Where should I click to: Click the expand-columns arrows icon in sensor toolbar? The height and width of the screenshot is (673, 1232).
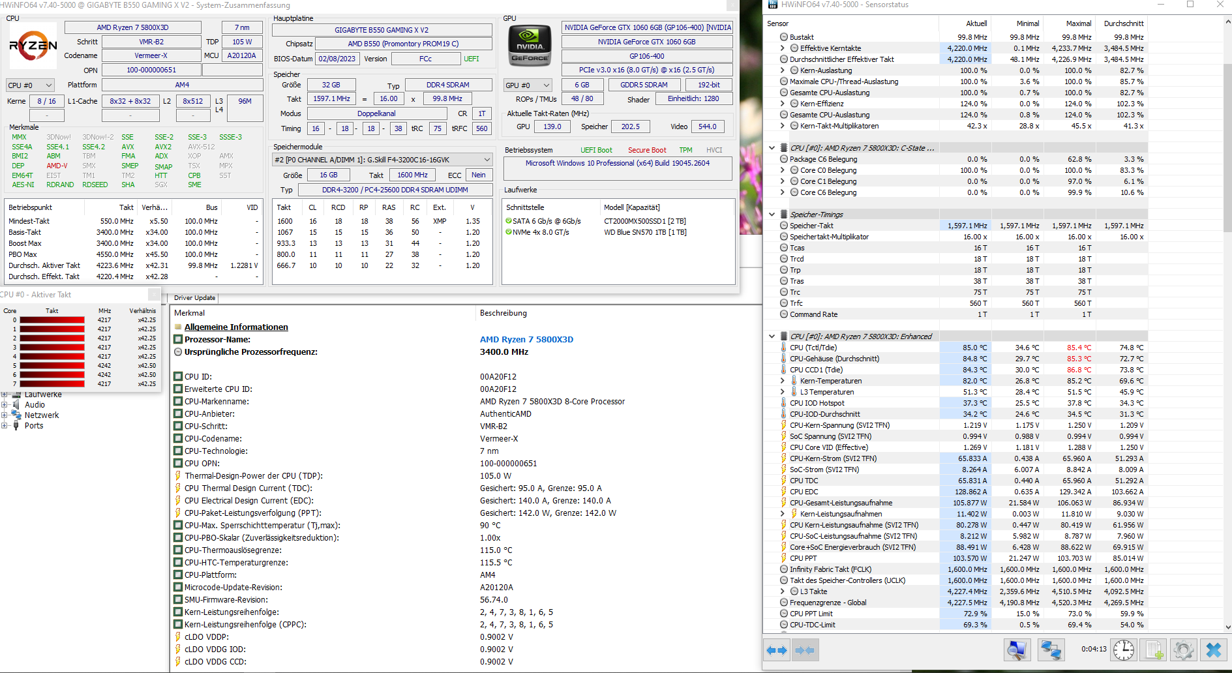coord(776,650)
